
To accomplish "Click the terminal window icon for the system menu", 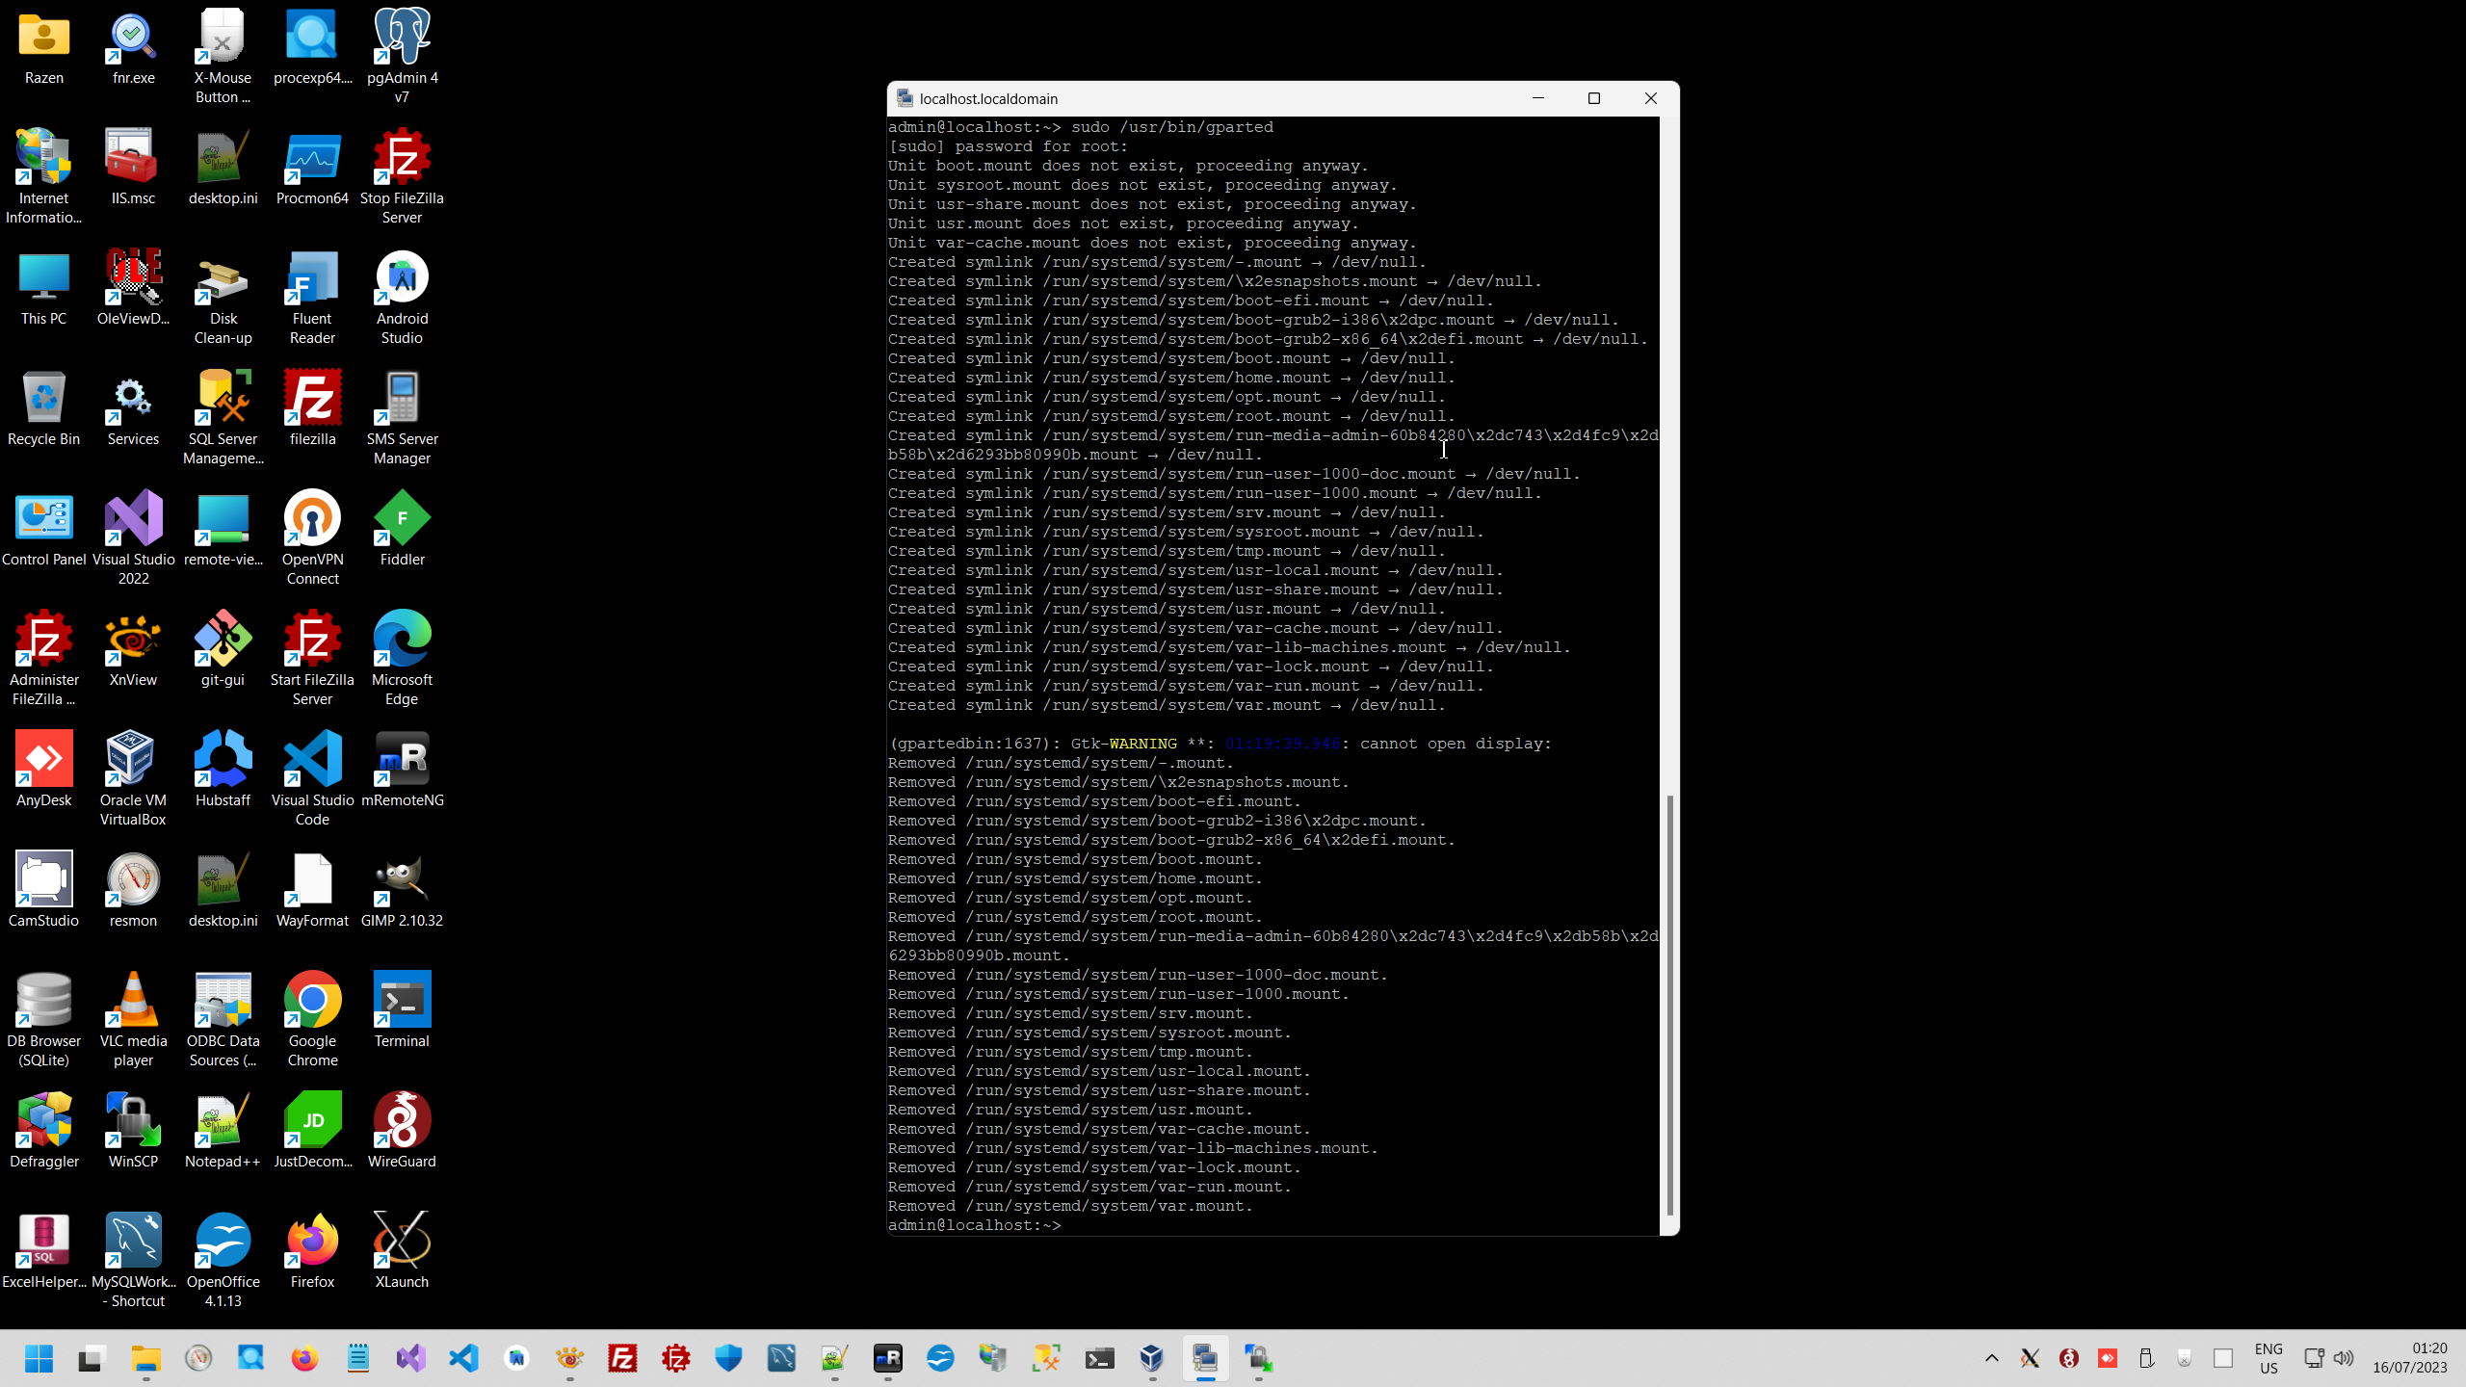I will 905,98.
